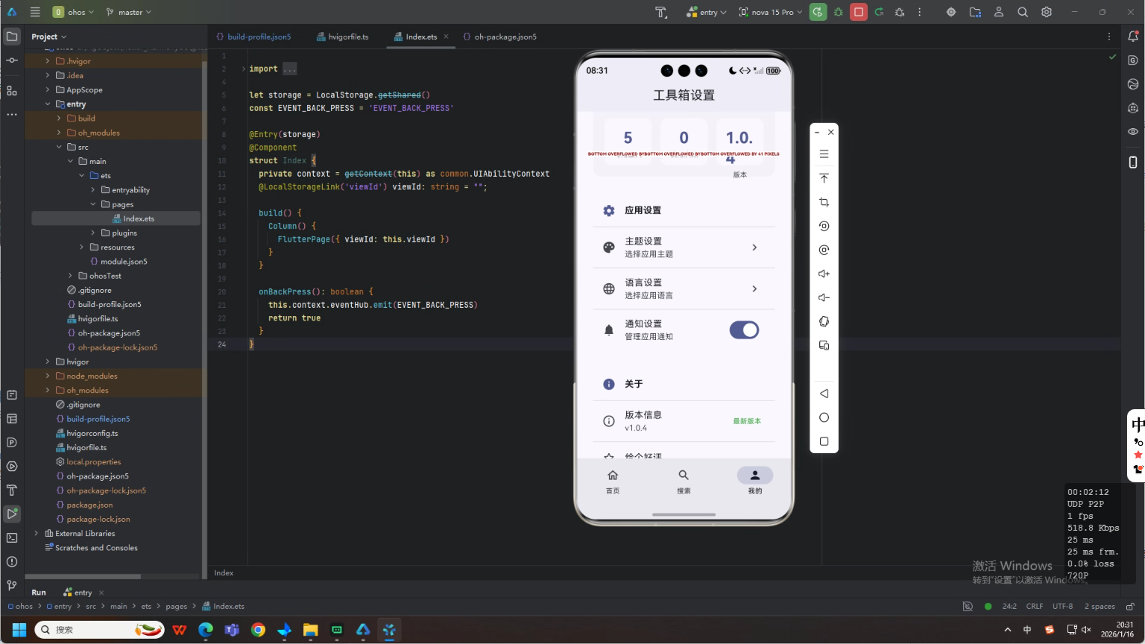Switch to oh-package.json5 editor tab
1145x644 pixels.
point(499,37)
